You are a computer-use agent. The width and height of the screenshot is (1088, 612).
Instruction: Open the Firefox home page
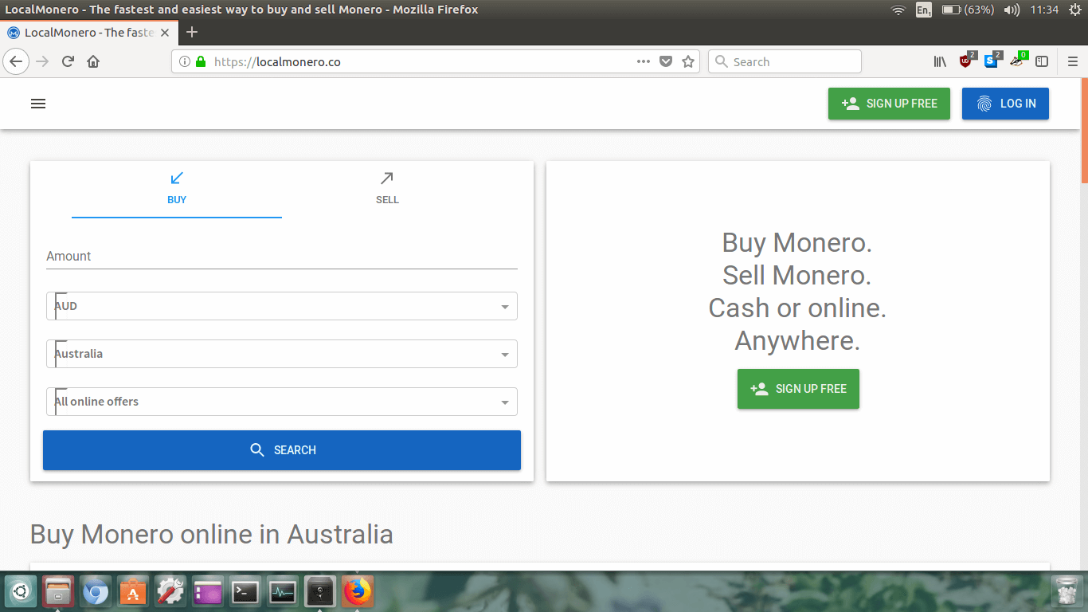tap(93, 61)
